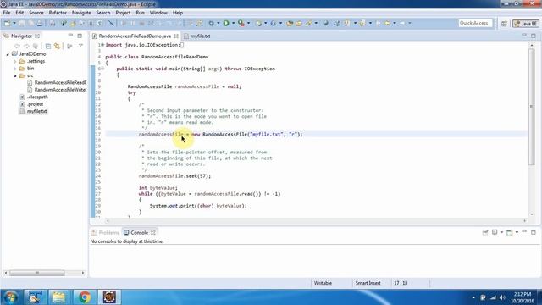
Task: Open the External Tools dropdown arrow
Action: [x=248, y=23]
